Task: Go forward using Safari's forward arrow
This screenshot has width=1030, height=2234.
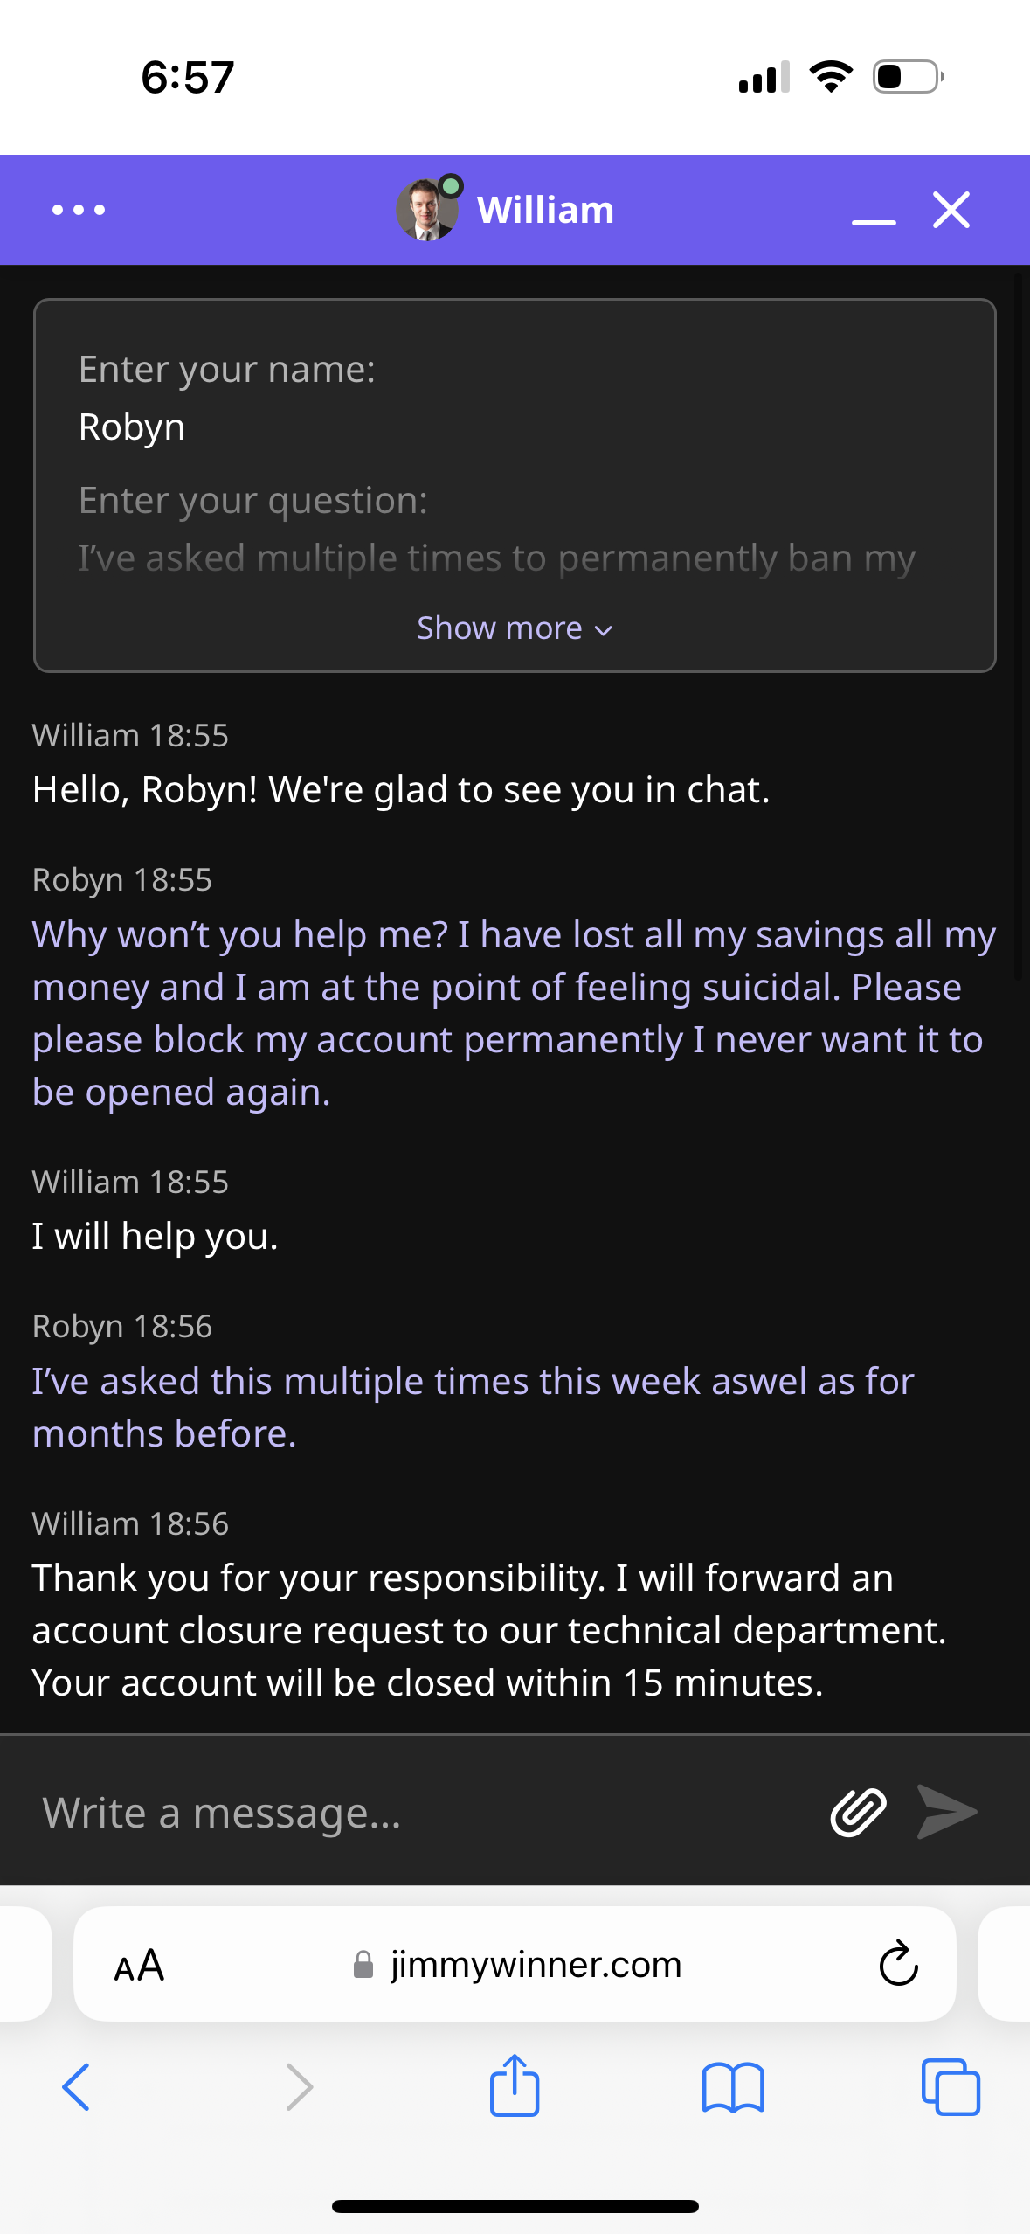Action: 299,2087
